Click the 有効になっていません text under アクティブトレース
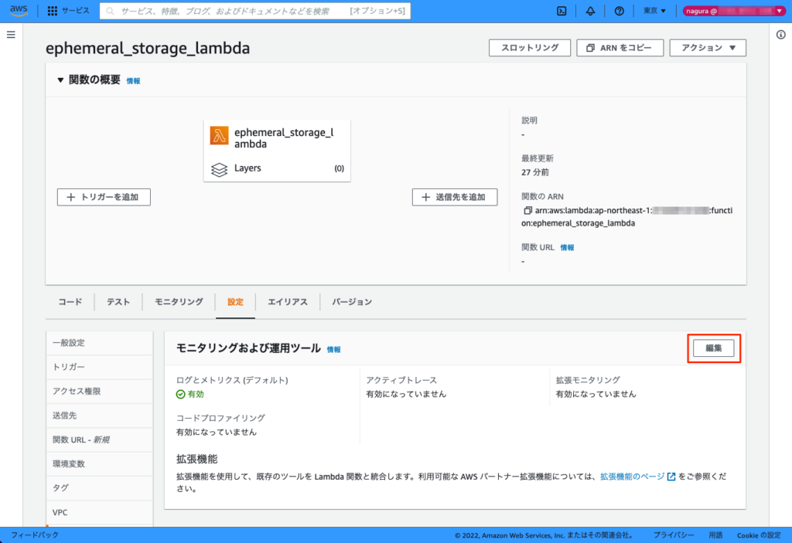Screen dimensions: 792x543 pos(406,395)
